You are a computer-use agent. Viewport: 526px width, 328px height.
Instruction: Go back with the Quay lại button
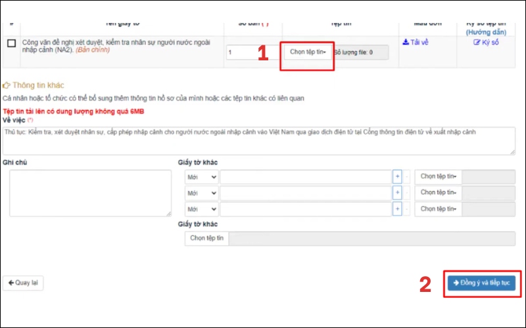(23, 283)
